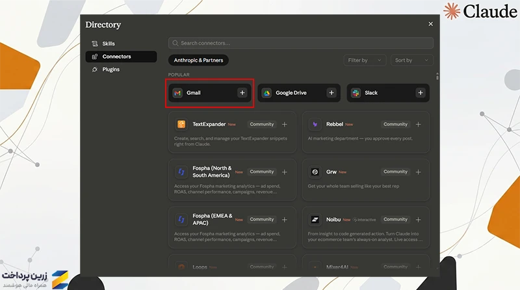
Task: Click the Rebbel purple logo
Action: click(315, 124)
